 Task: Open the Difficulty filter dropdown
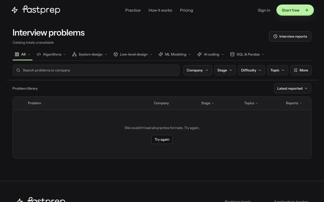(x=251, y=70)
